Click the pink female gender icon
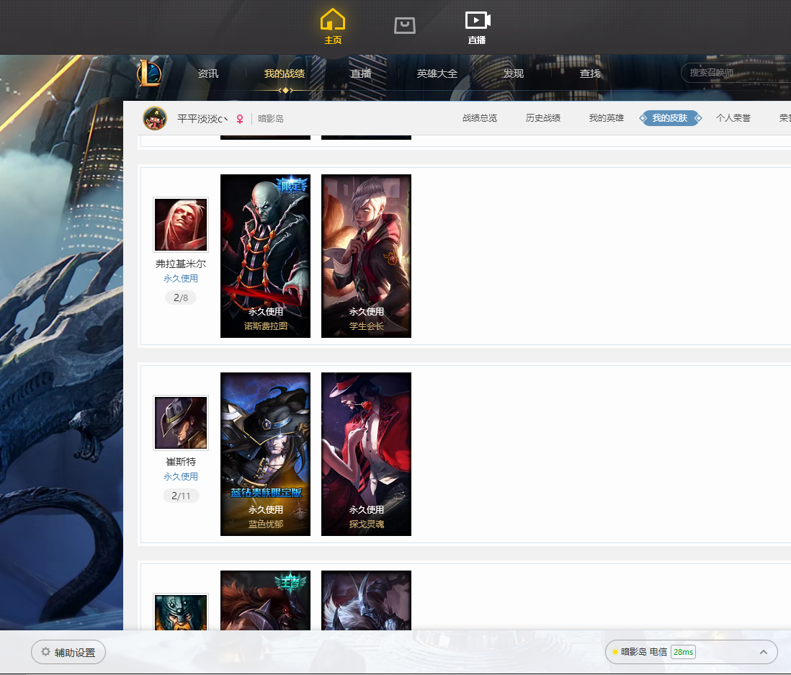Viewport: 791px width, 675px height. pos(240,119)
